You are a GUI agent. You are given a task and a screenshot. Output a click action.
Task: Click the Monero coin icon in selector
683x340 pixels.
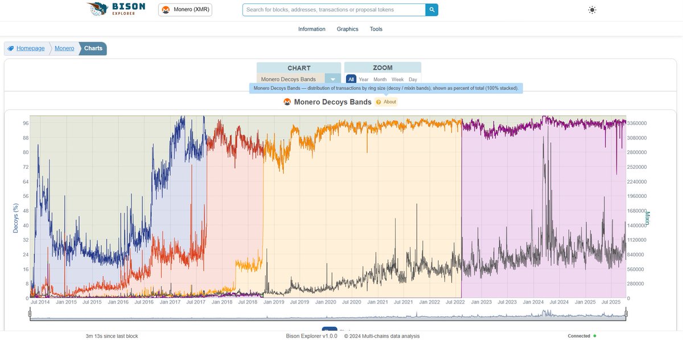166,10
